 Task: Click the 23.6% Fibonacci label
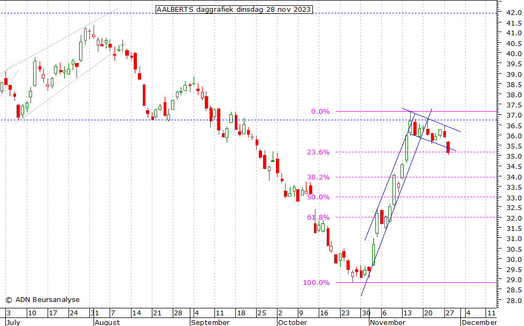(x=318, y=152)
